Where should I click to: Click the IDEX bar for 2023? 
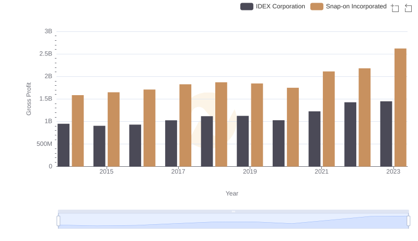pos(386,134)
